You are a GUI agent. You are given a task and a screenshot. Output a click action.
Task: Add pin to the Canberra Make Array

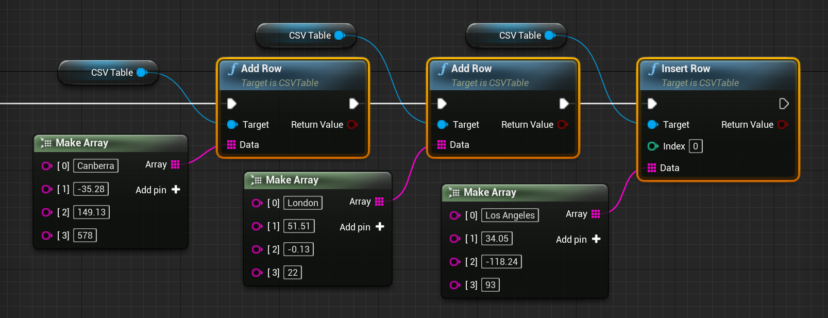pyautogui.click(x=175, y=190)
